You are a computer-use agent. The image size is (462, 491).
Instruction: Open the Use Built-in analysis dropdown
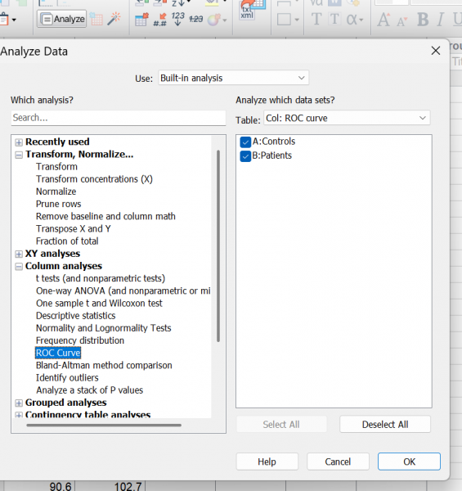233,78
